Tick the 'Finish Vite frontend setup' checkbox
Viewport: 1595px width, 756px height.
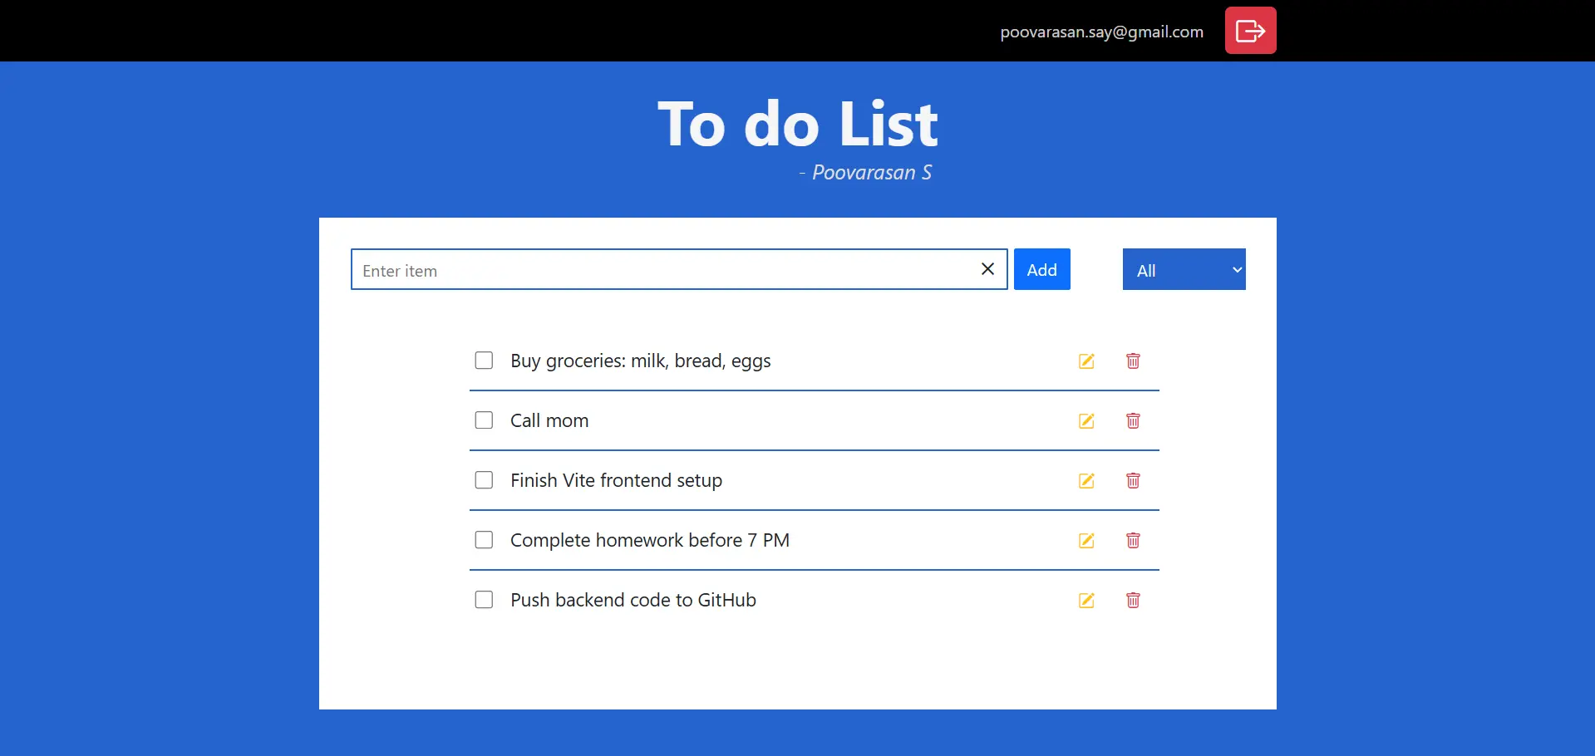(x=484, y=480)
